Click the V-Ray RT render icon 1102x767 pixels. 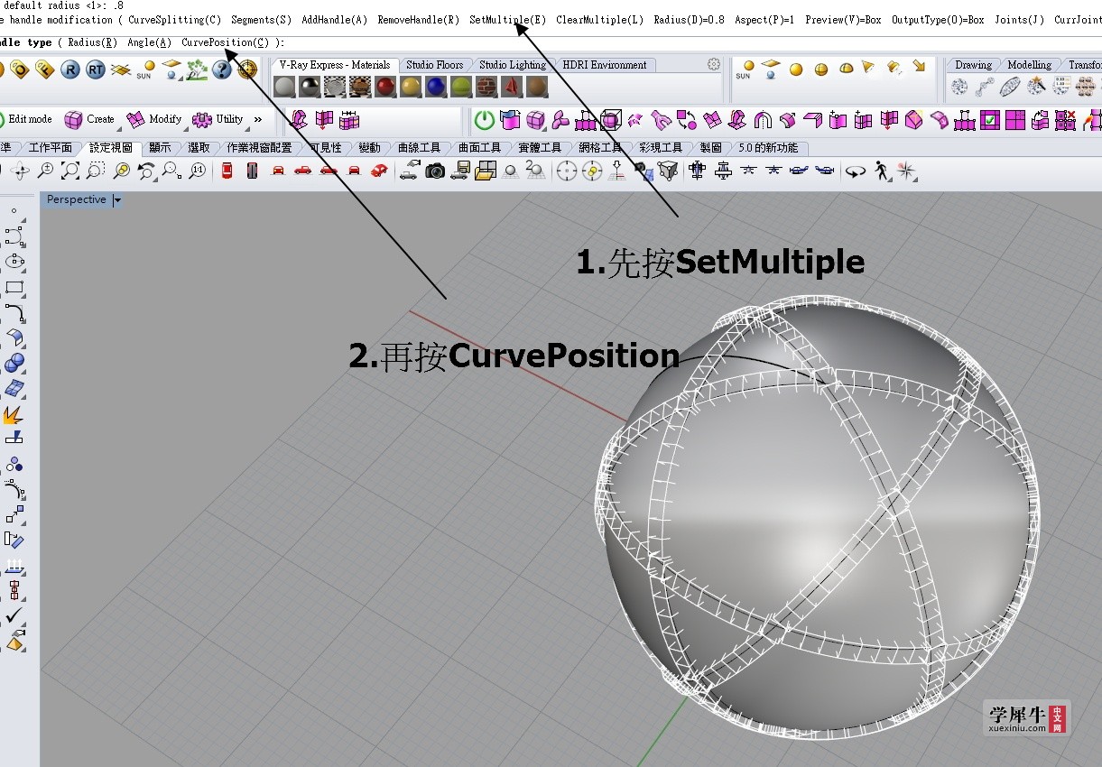(x=96, y=69)
